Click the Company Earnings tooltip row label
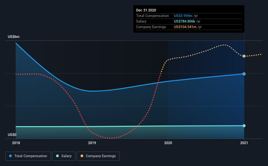Screen dimensions: 268x166 tap(151, 27)
